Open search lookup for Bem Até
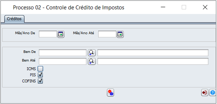Screen dimensions: 217x104 (x=92, y=61)
